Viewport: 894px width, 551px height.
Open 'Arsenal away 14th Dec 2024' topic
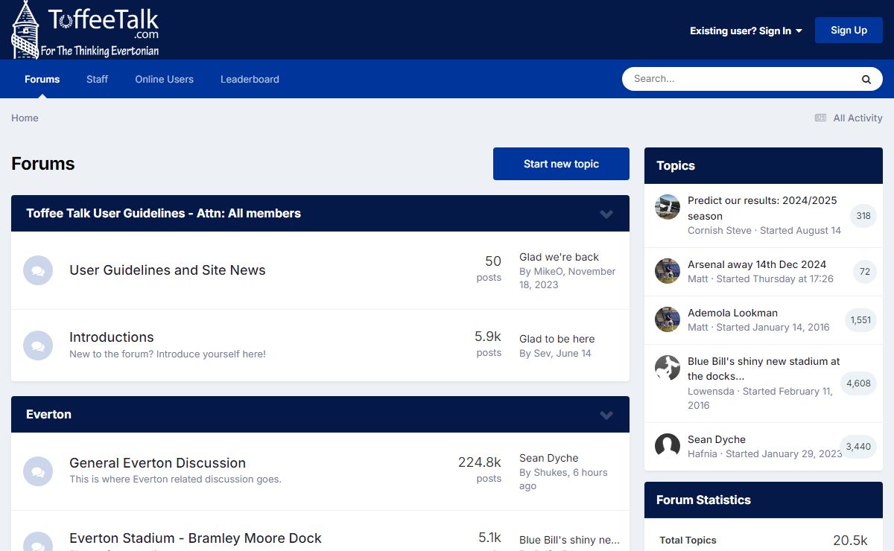[757, 264]
